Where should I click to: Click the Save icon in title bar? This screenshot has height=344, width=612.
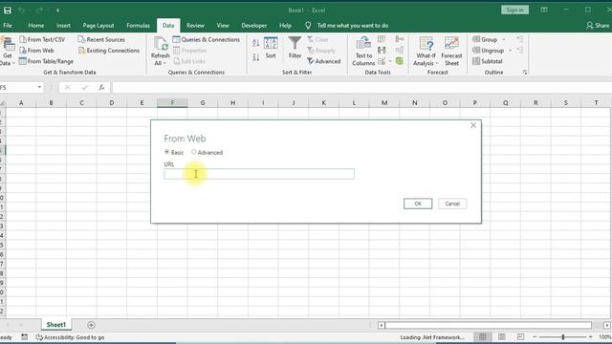click(8, 11)
